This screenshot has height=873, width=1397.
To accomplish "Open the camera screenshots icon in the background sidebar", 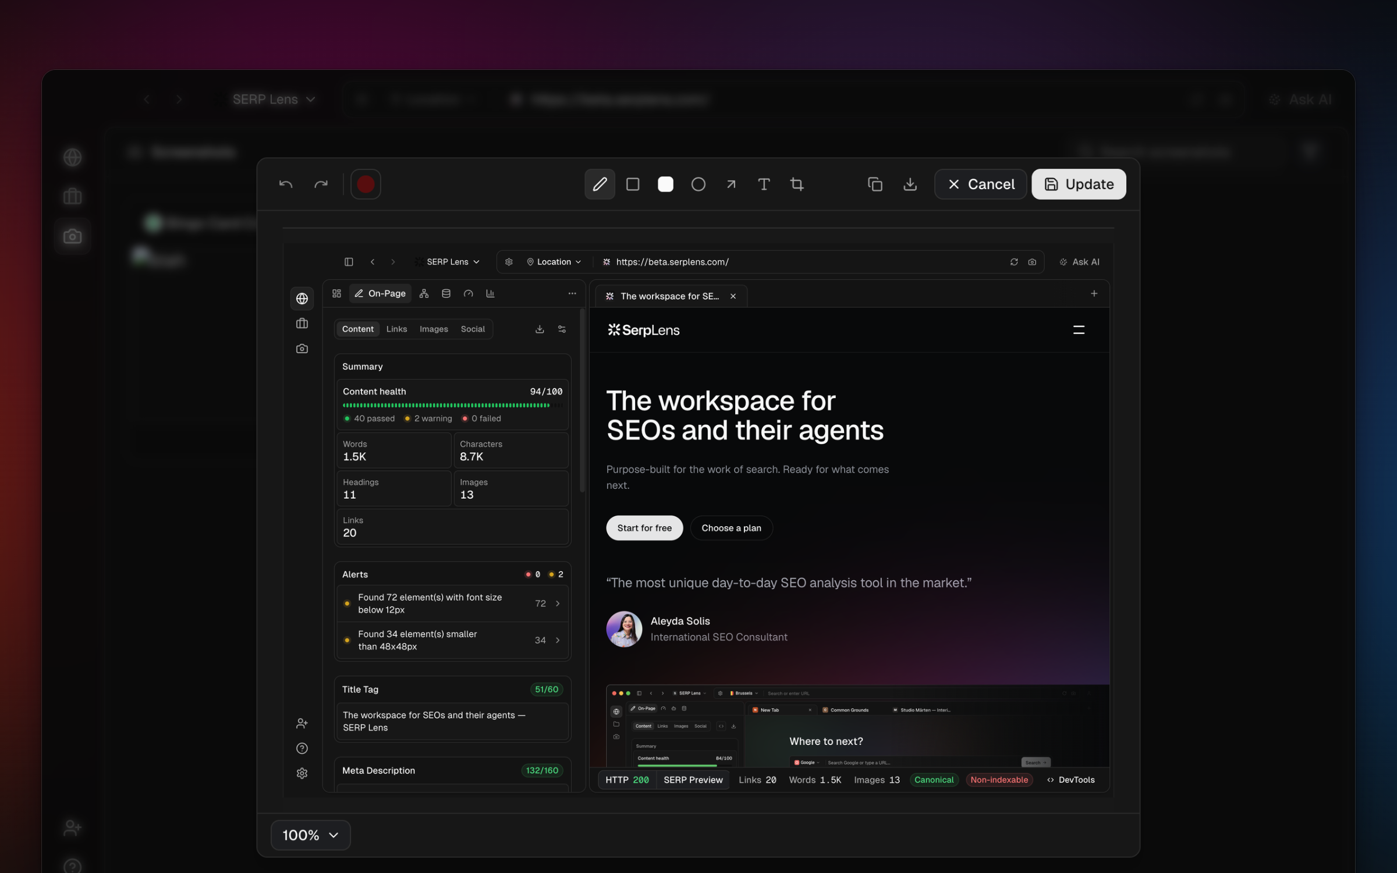I will click(x=72, y=236).
